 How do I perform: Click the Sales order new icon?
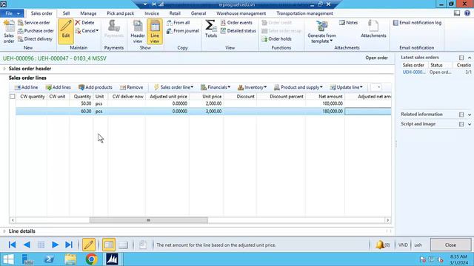point(9,32)
